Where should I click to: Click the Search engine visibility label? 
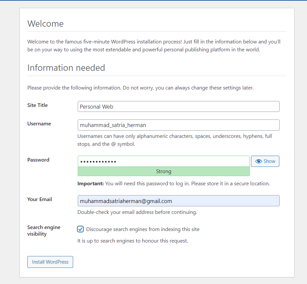coord(44,231)
